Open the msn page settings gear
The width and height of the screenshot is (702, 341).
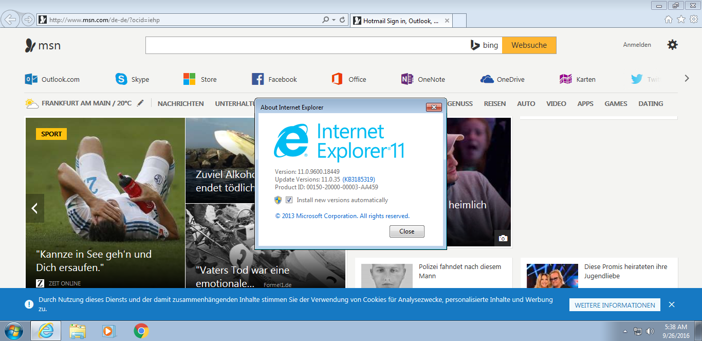pyautogui.click(x=672, y=45)
